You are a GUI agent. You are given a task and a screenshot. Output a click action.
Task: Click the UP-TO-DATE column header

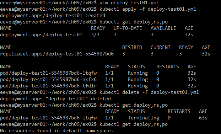pos(128,28)
